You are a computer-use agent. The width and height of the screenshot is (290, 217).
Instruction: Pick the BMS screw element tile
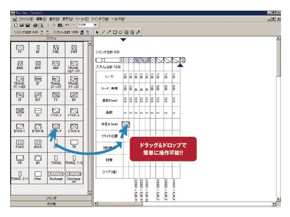(x=20, y=65)
